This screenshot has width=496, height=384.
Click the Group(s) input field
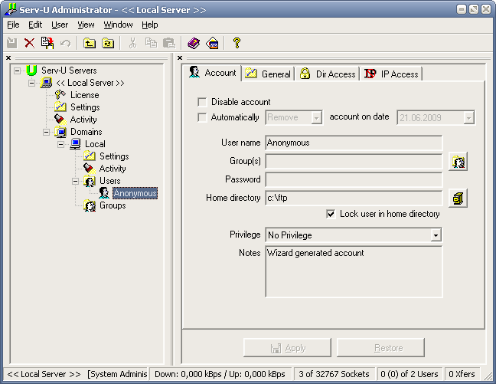coord(354,161)
